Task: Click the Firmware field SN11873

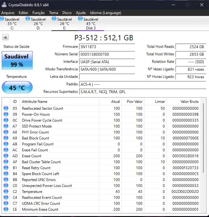Action: (107, 47)
